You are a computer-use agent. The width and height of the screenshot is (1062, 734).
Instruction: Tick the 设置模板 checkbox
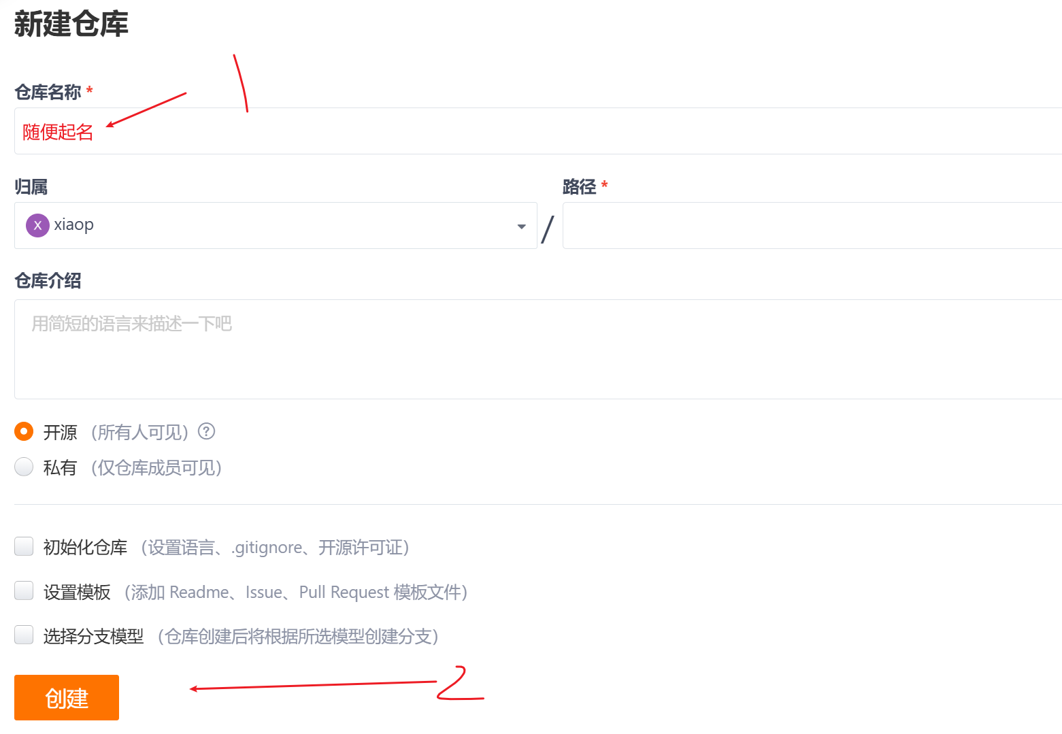click(x=24, y=590)
